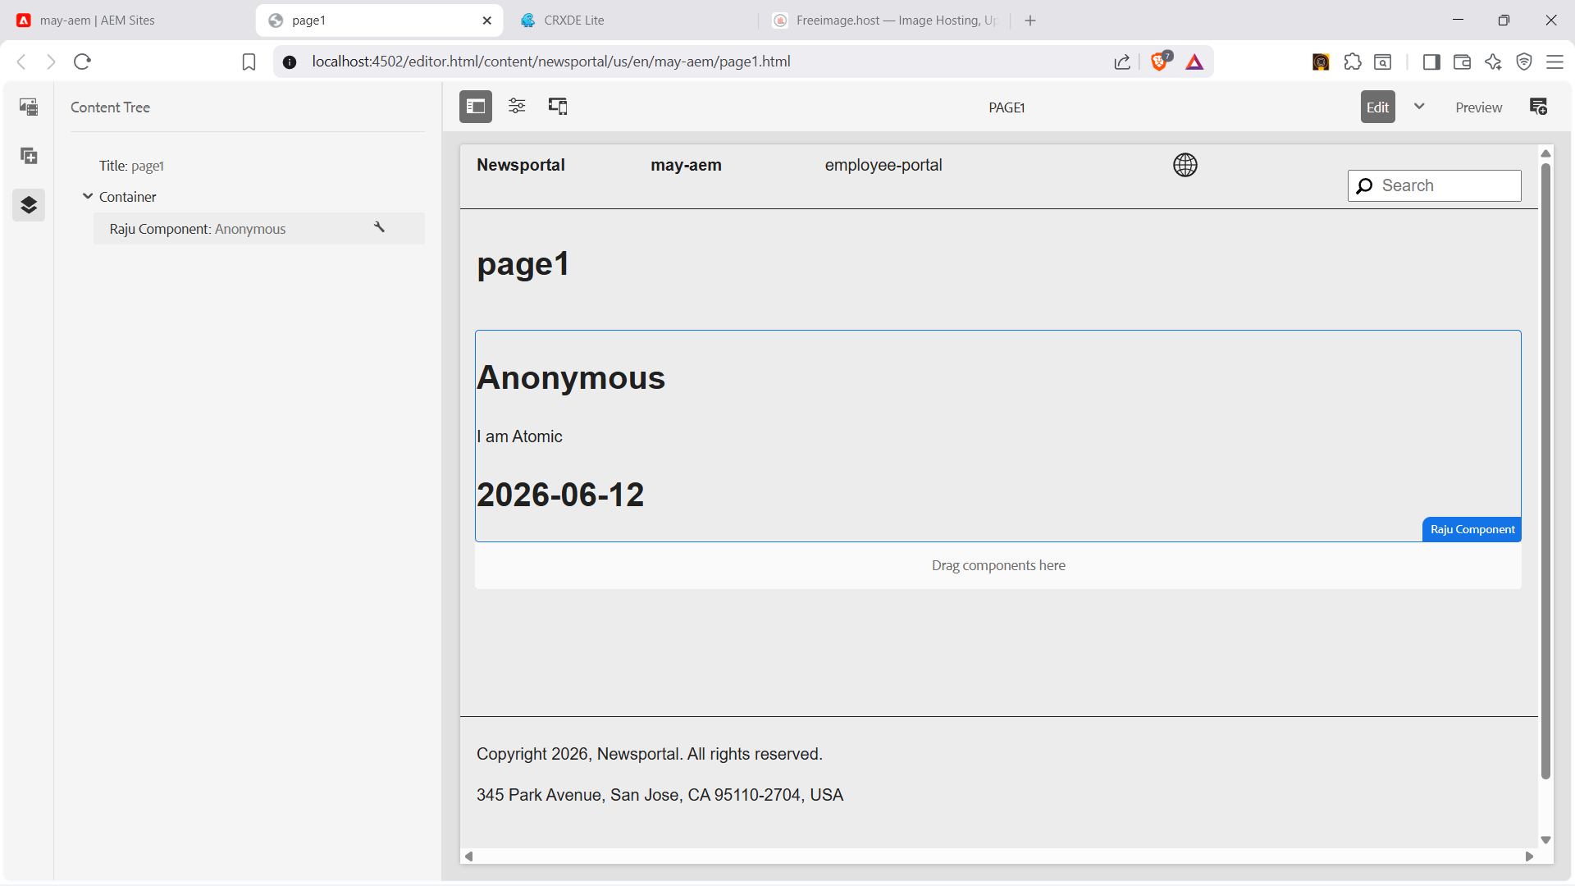Click the Annotate icon beside Preview
This screenshot has width=1575, height=886.
click(1538, 107)
